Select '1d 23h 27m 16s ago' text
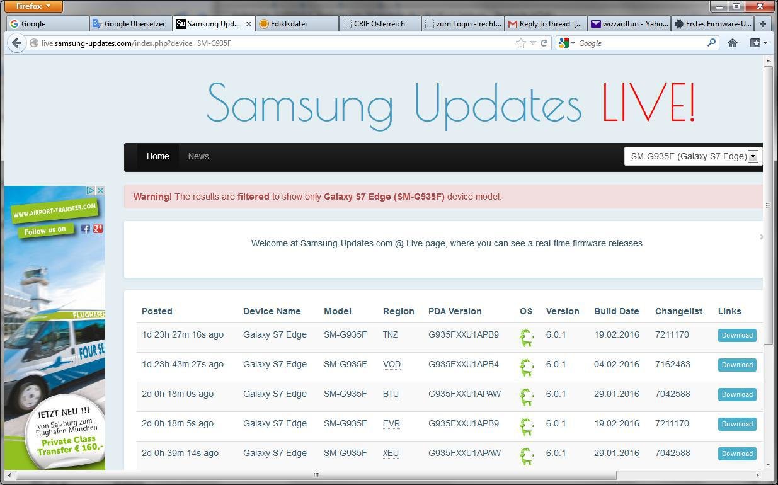This screenshot has width=778, height=485. 183,334
